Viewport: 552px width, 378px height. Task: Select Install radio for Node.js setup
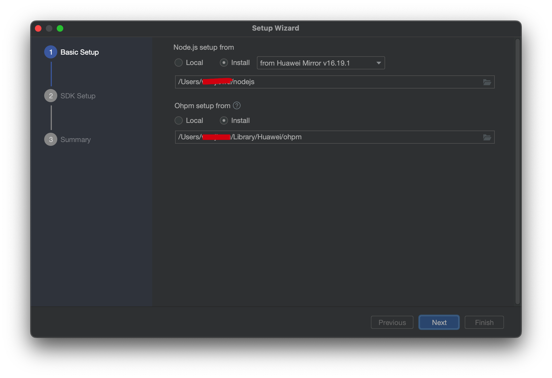pyautogui.click(x=224, y=63)
